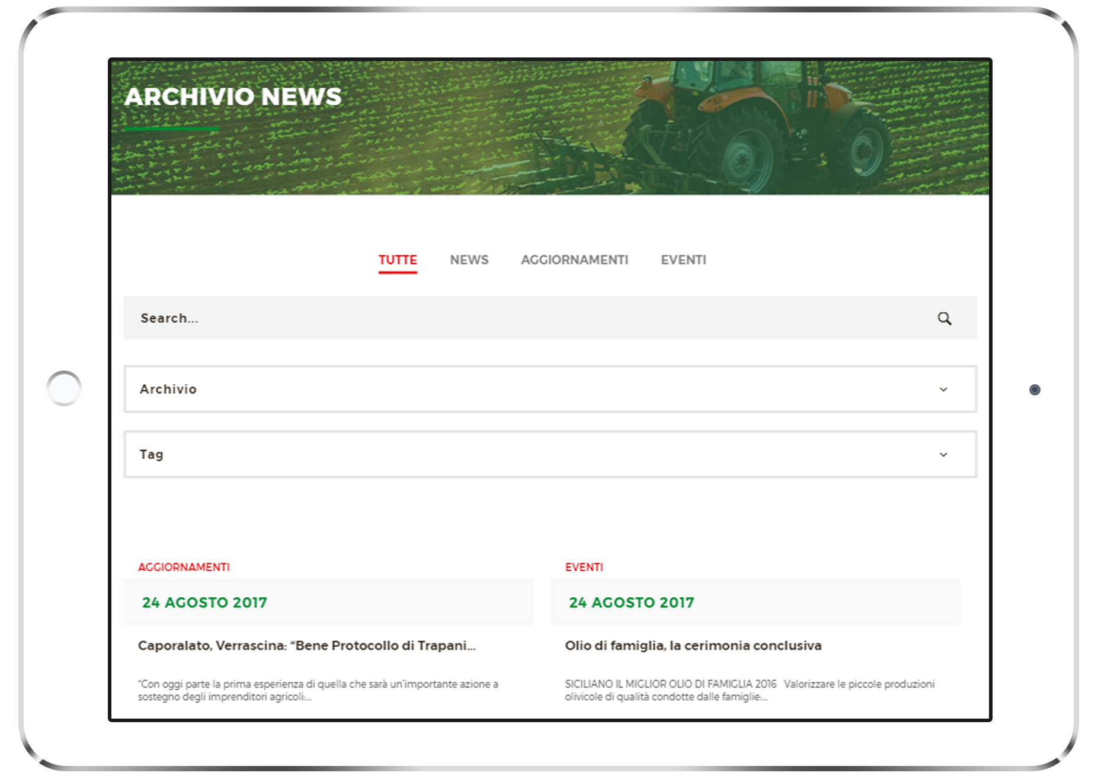Image resolution: width=1101 pixels, height=779 pixels.
Task: Click the red EVENTI label above the second article
Action: [x=584, y=567]
